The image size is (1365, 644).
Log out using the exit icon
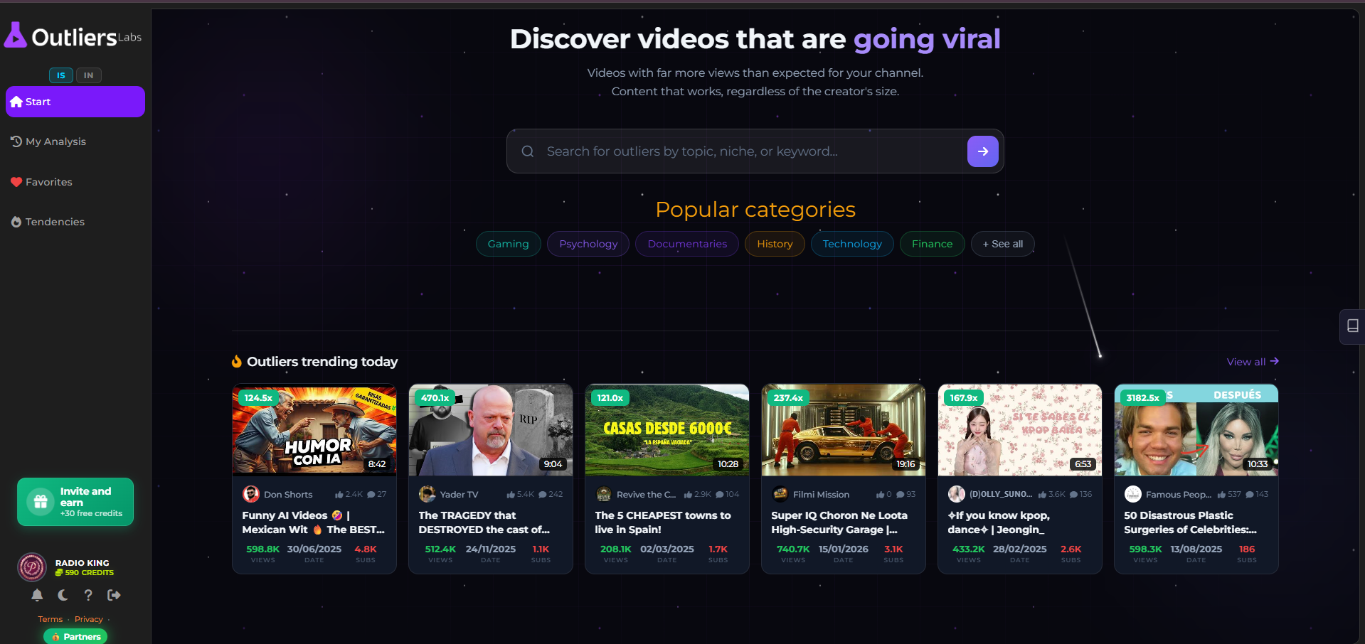(113, 595)
